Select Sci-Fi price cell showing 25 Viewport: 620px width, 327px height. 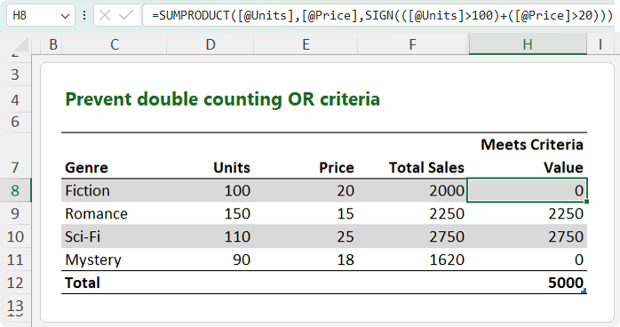coord(306,236)
